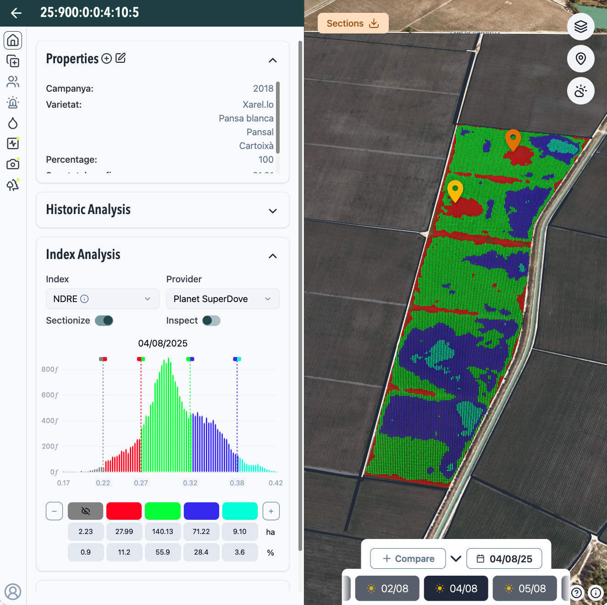Select the 05/08 date tab

524,588
